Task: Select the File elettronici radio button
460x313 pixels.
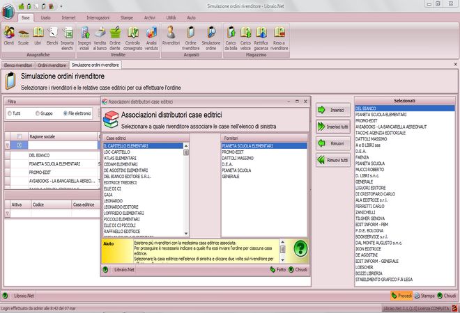Action: pyautogui.click(x=66, y=113)
